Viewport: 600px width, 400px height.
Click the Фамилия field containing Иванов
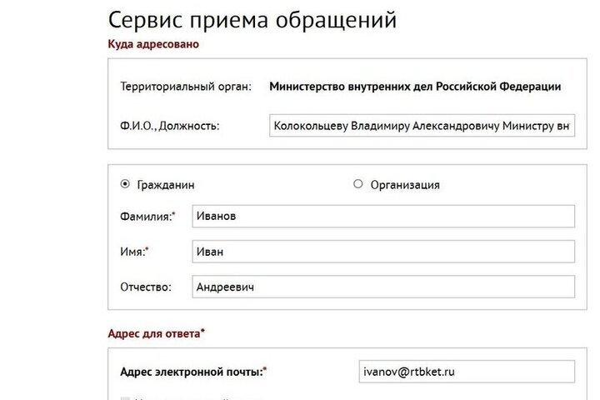[x=383, y=216]
